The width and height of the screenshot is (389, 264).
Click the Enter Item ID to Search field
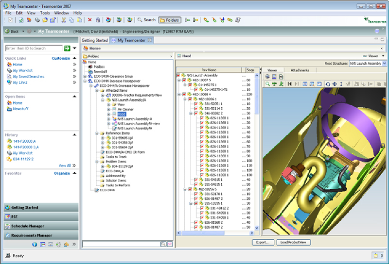point(34,49)
